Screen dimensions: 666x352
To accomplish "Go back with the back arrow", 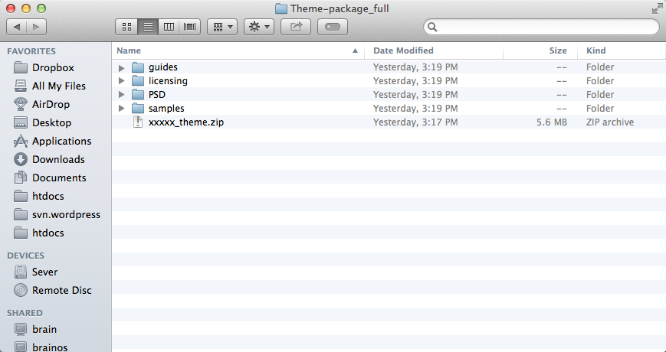I will click(x=17, y=27).
